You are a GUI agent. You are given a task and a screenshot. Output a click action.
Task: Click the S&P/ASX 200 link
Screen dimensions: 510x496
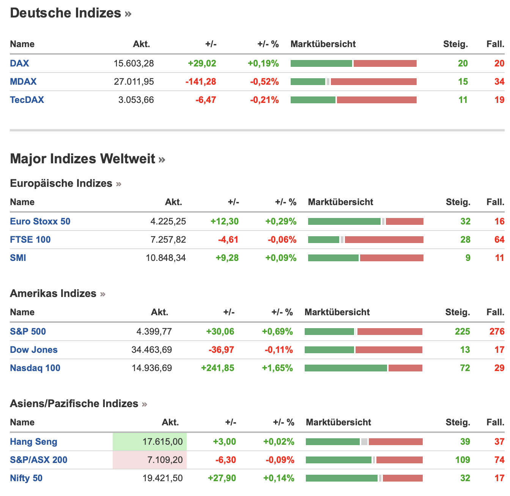[x=39, y=460]
